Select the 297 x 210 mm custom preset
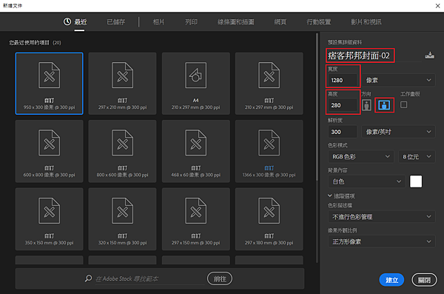 pos(122,84)
